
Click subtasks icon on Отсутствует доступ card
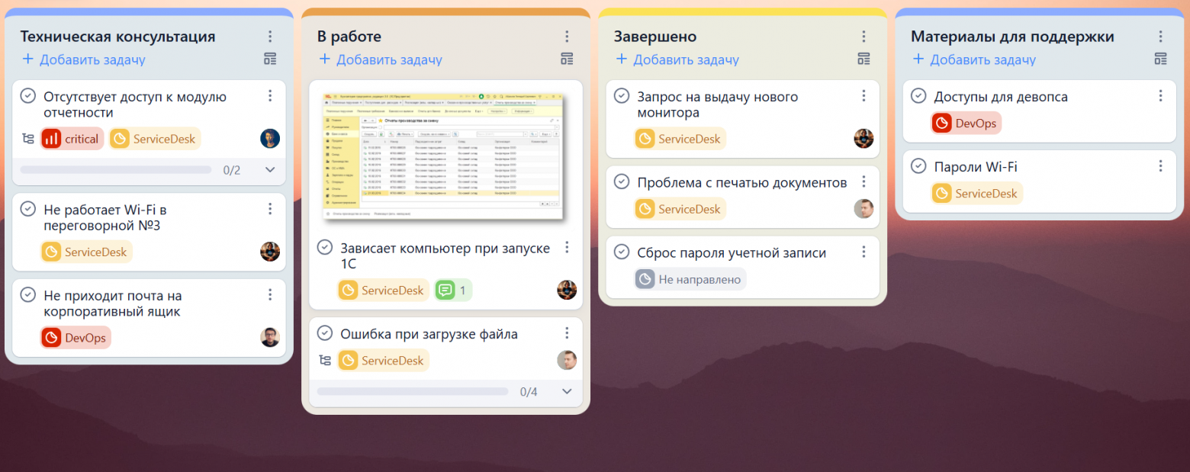[28, 139]
